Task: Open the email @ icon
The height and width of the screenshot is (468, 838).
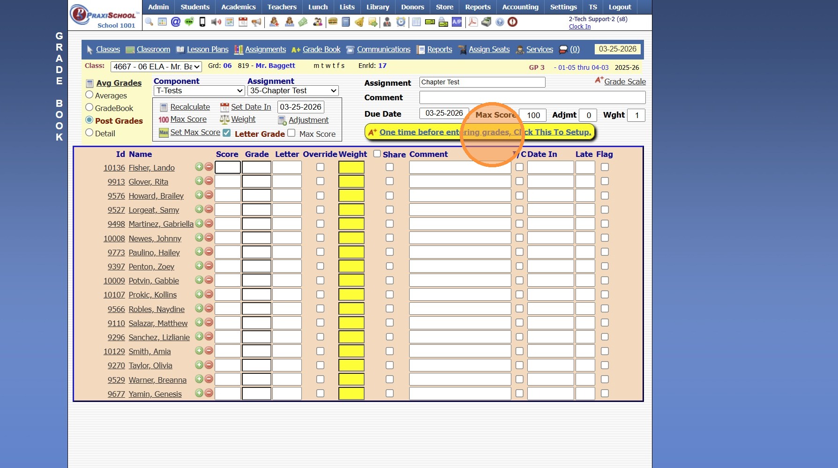Action: tap(176, 22)
